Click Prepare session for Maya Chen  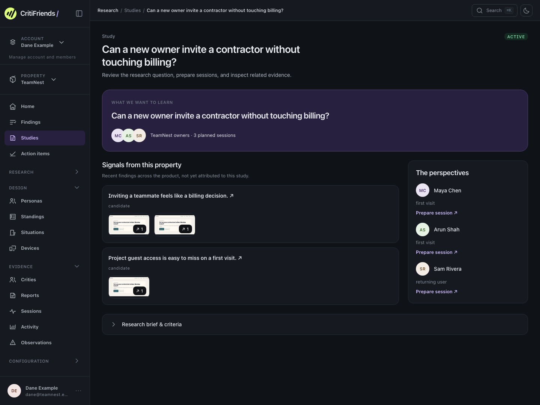(436, 213)
